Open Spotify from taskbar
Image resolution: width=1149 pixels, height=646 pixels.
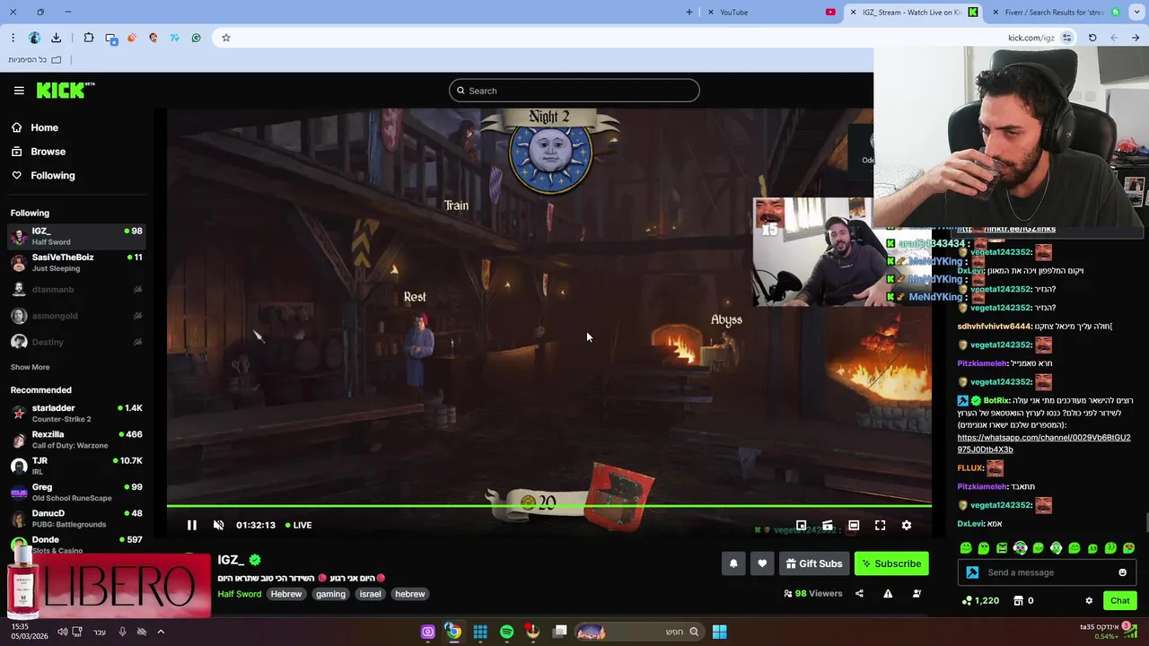(506, 632)
